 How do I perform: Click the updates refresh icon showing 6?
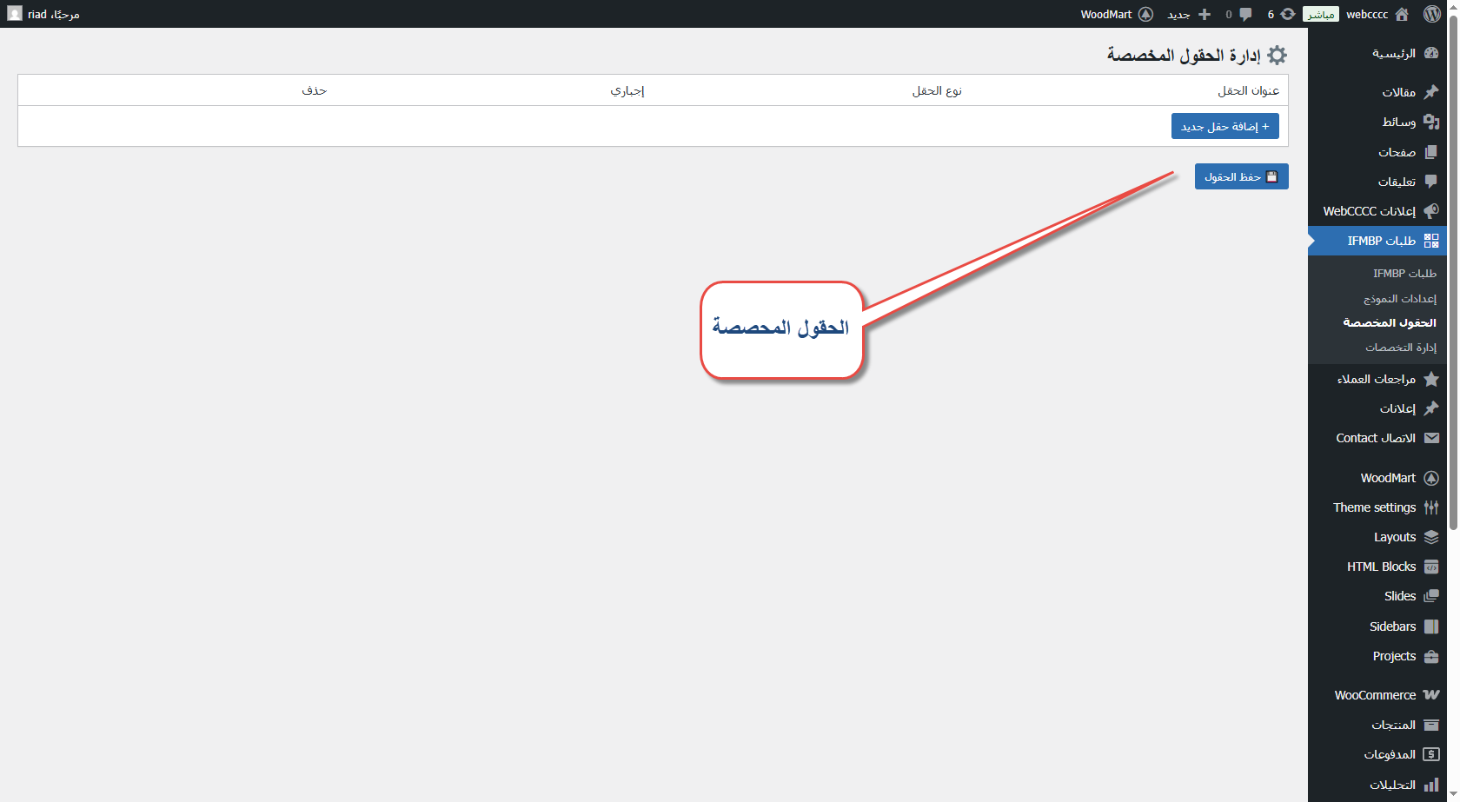tap(1287, 14)
